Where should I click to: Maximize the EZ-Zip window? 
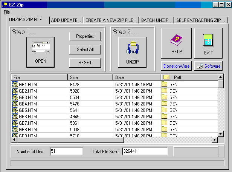click(221, 5)
